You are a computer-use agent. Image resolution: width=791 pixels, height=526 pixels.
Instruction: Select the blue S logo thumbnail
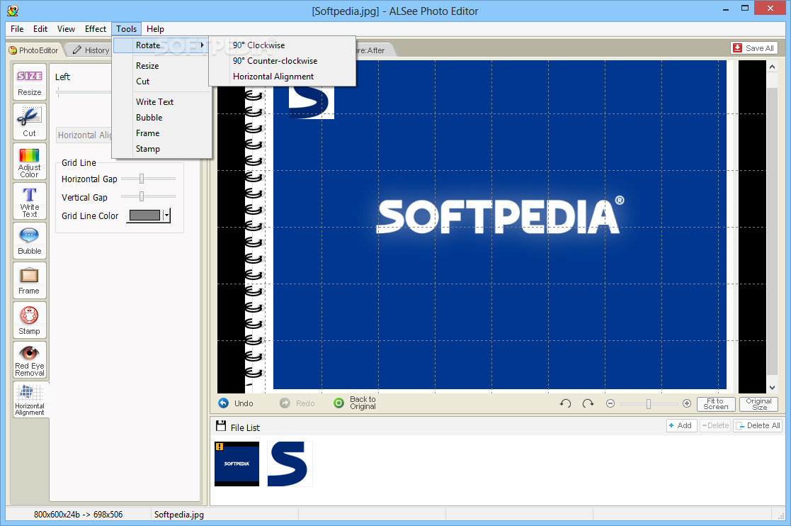coord(290,464)
